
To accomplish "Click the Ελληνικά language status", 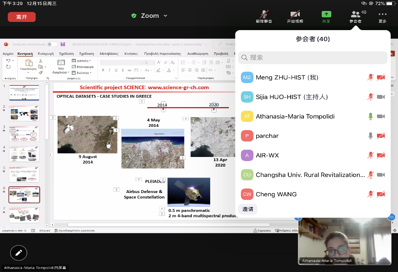I will coord(45,230).
